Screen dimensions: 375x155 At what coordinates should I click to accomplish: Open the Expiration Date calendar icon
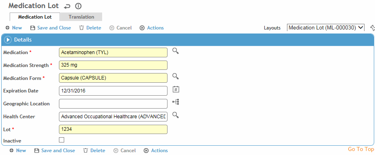[176, 90]
